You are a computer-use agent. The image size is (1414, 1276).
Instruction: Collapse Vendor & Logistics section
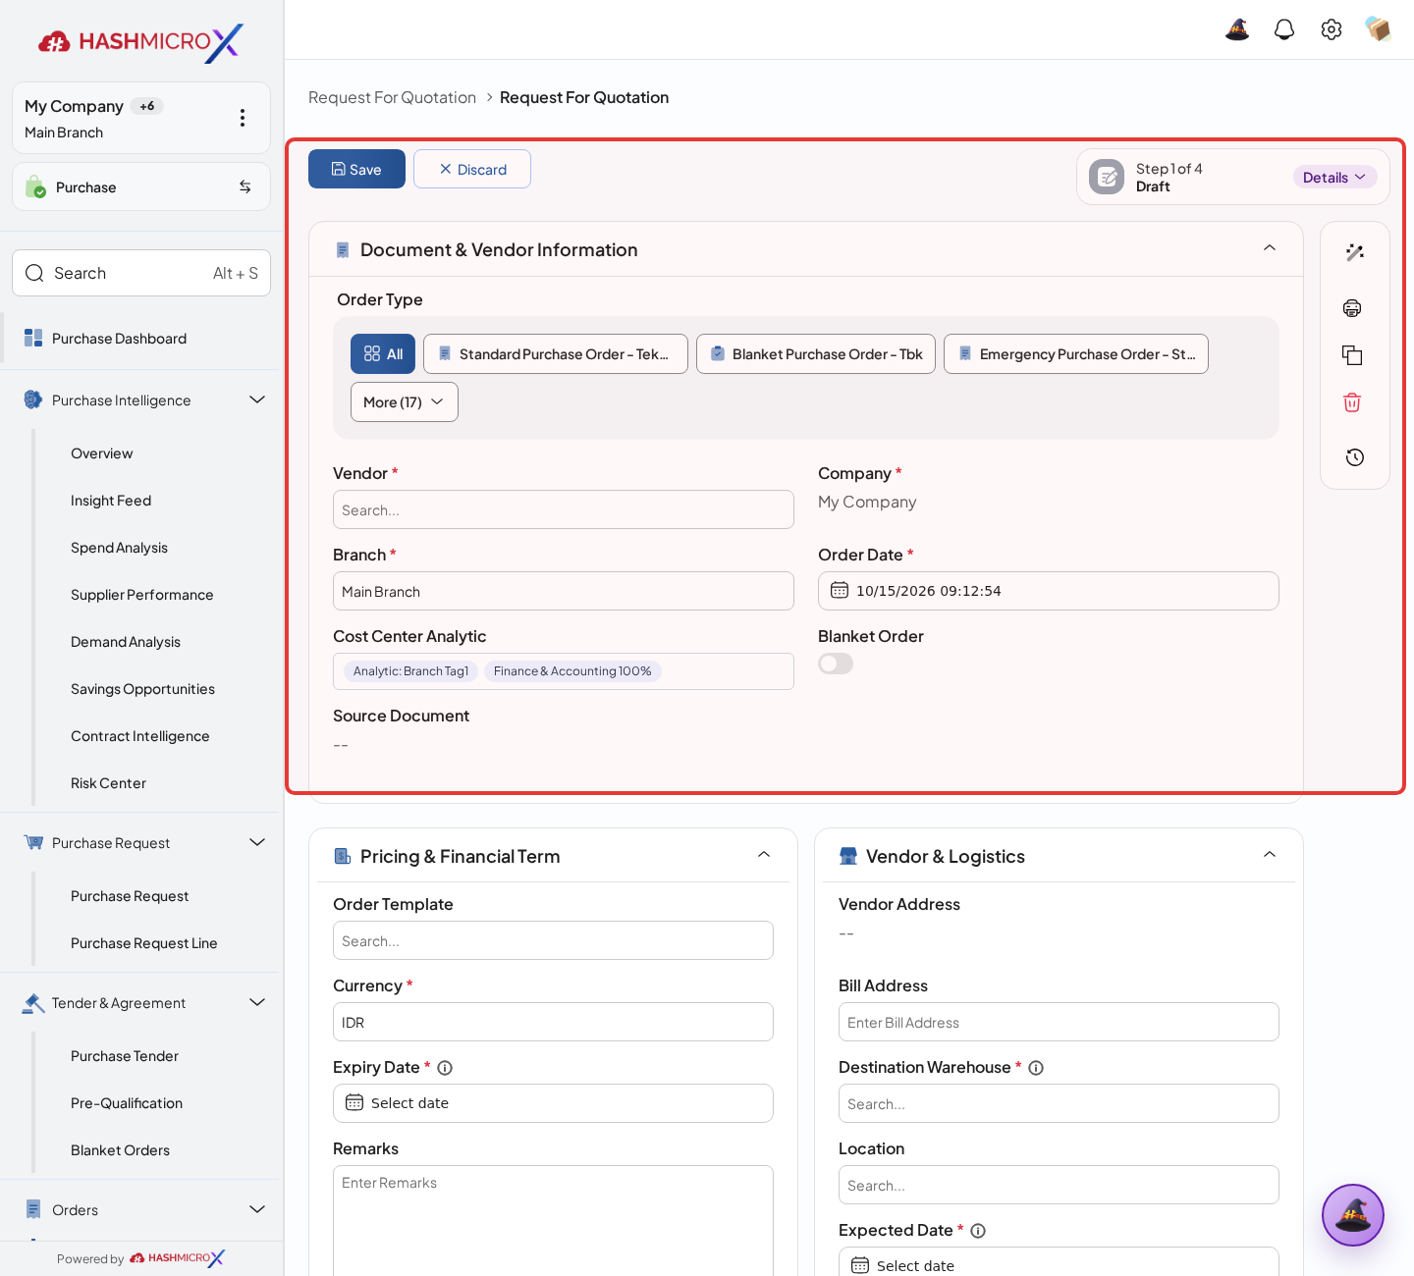[1270, 855]
